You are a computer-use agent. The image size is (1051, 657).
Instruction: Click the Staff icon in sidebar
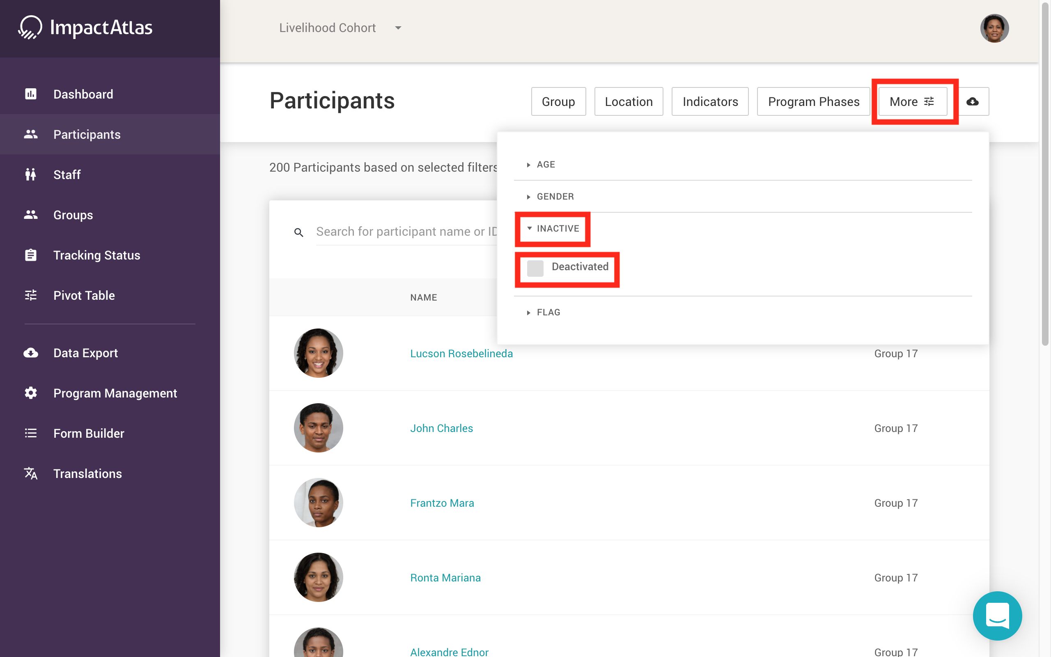click(x=30, y=175)
